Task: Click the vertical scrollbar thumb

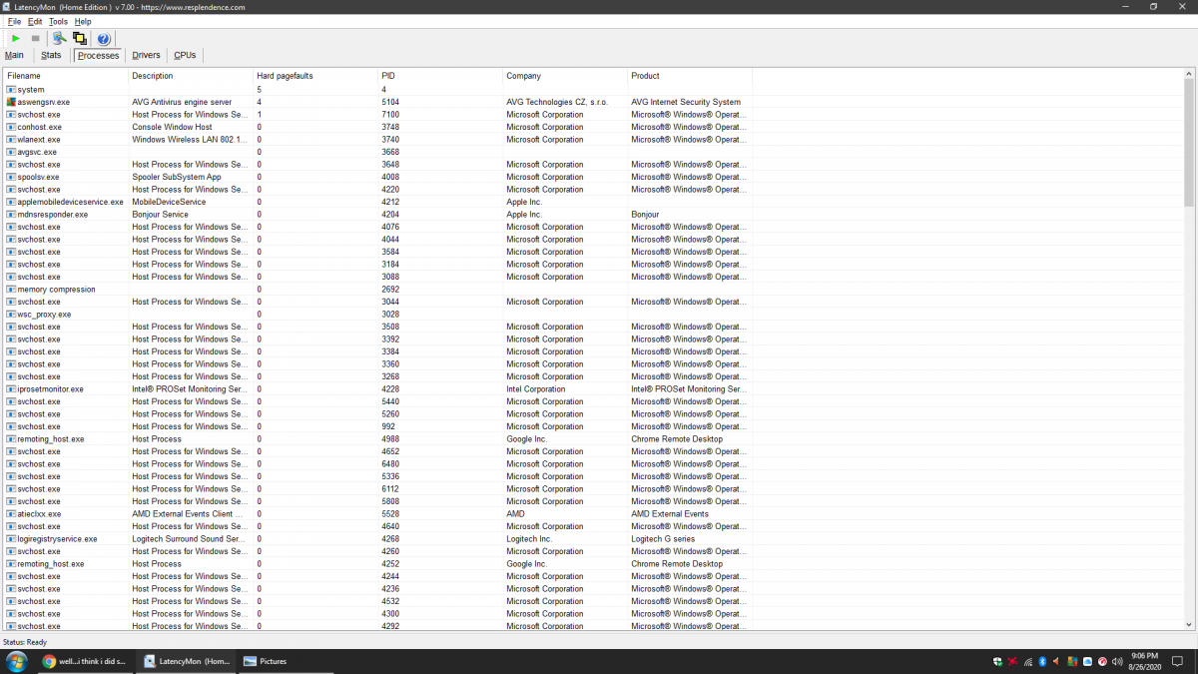Action: 1188,143
